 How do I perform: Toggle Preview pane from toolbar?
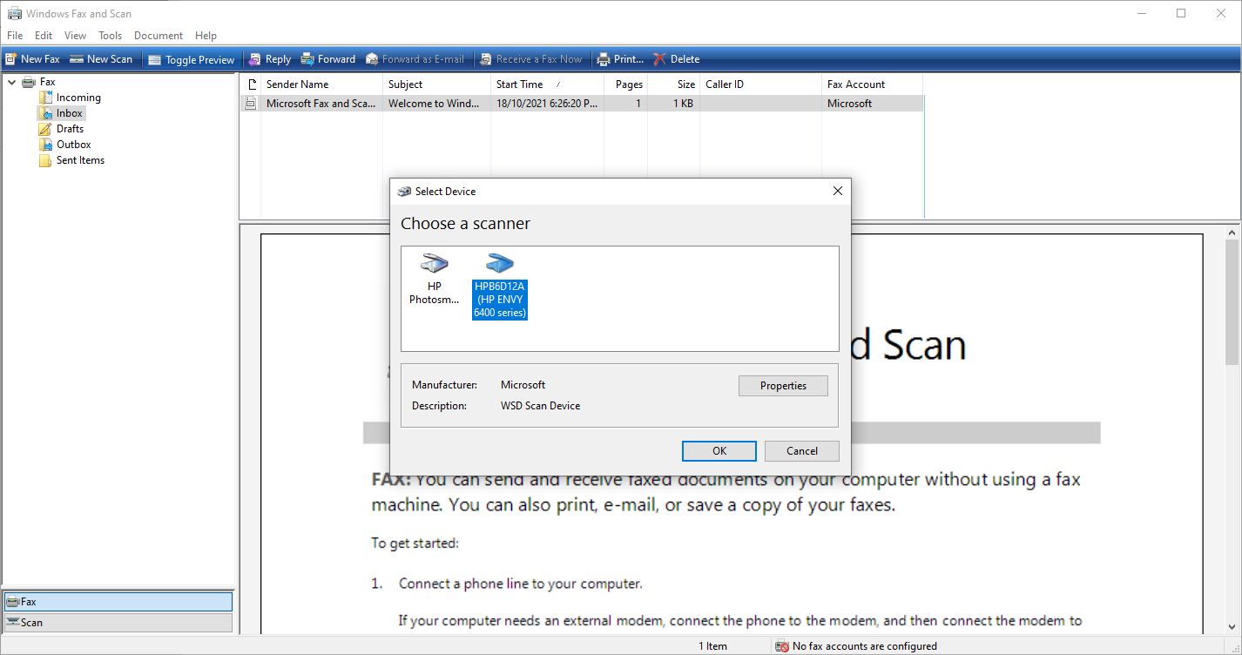point(192,59)
